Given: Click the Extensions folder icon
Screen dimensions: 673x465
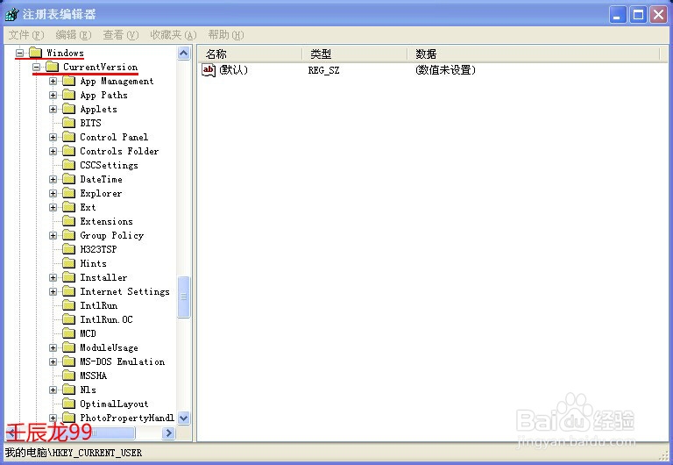Looking at the screenshot, I should coord(68,221).
